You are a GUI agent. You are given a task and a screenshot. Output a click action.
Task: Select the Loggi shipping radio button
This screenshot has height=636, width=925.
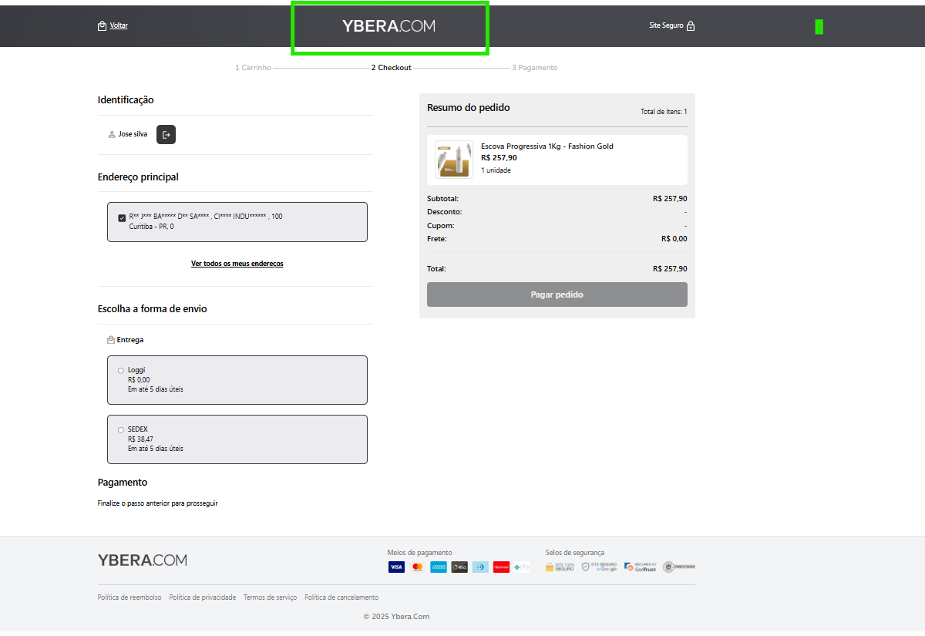click(x=120, y=371)
